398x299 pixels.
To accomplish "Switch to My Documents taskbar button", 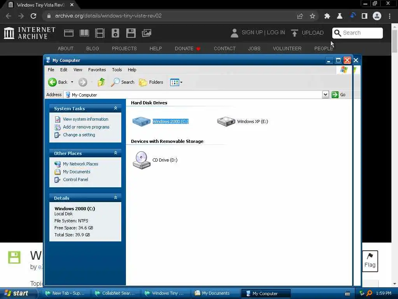I will 215,294.
